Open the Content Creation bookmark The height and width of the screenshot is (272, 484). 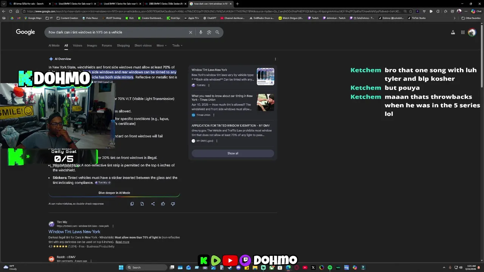click(x=67, y=18)
